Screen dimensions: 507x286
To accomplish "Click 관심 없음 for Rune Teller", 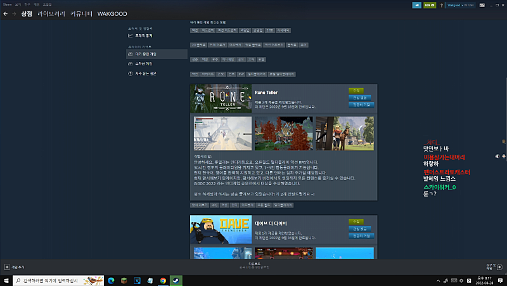I will point(359,98).
